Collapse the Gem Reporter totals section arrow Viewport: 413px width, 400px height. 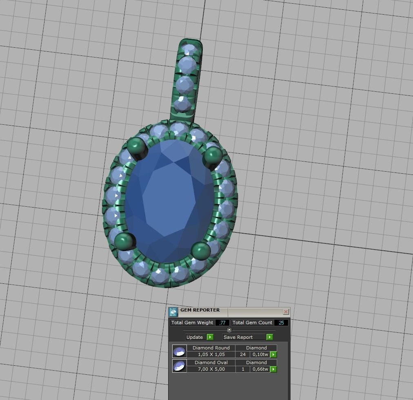click(229, 330)
